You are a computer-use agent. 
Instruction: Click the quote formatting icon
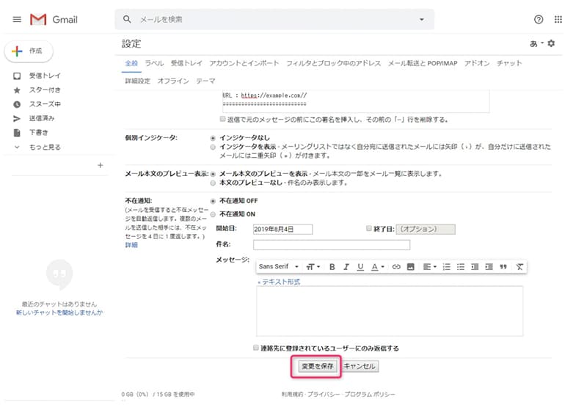click(x=503, y=266)
